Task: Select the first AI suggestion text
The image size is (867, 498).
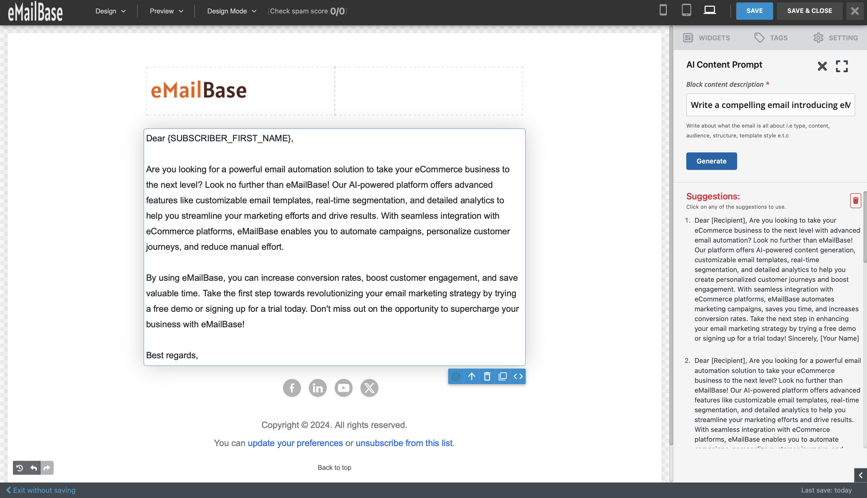Action: pyautogui.click(x=777, y=279)
